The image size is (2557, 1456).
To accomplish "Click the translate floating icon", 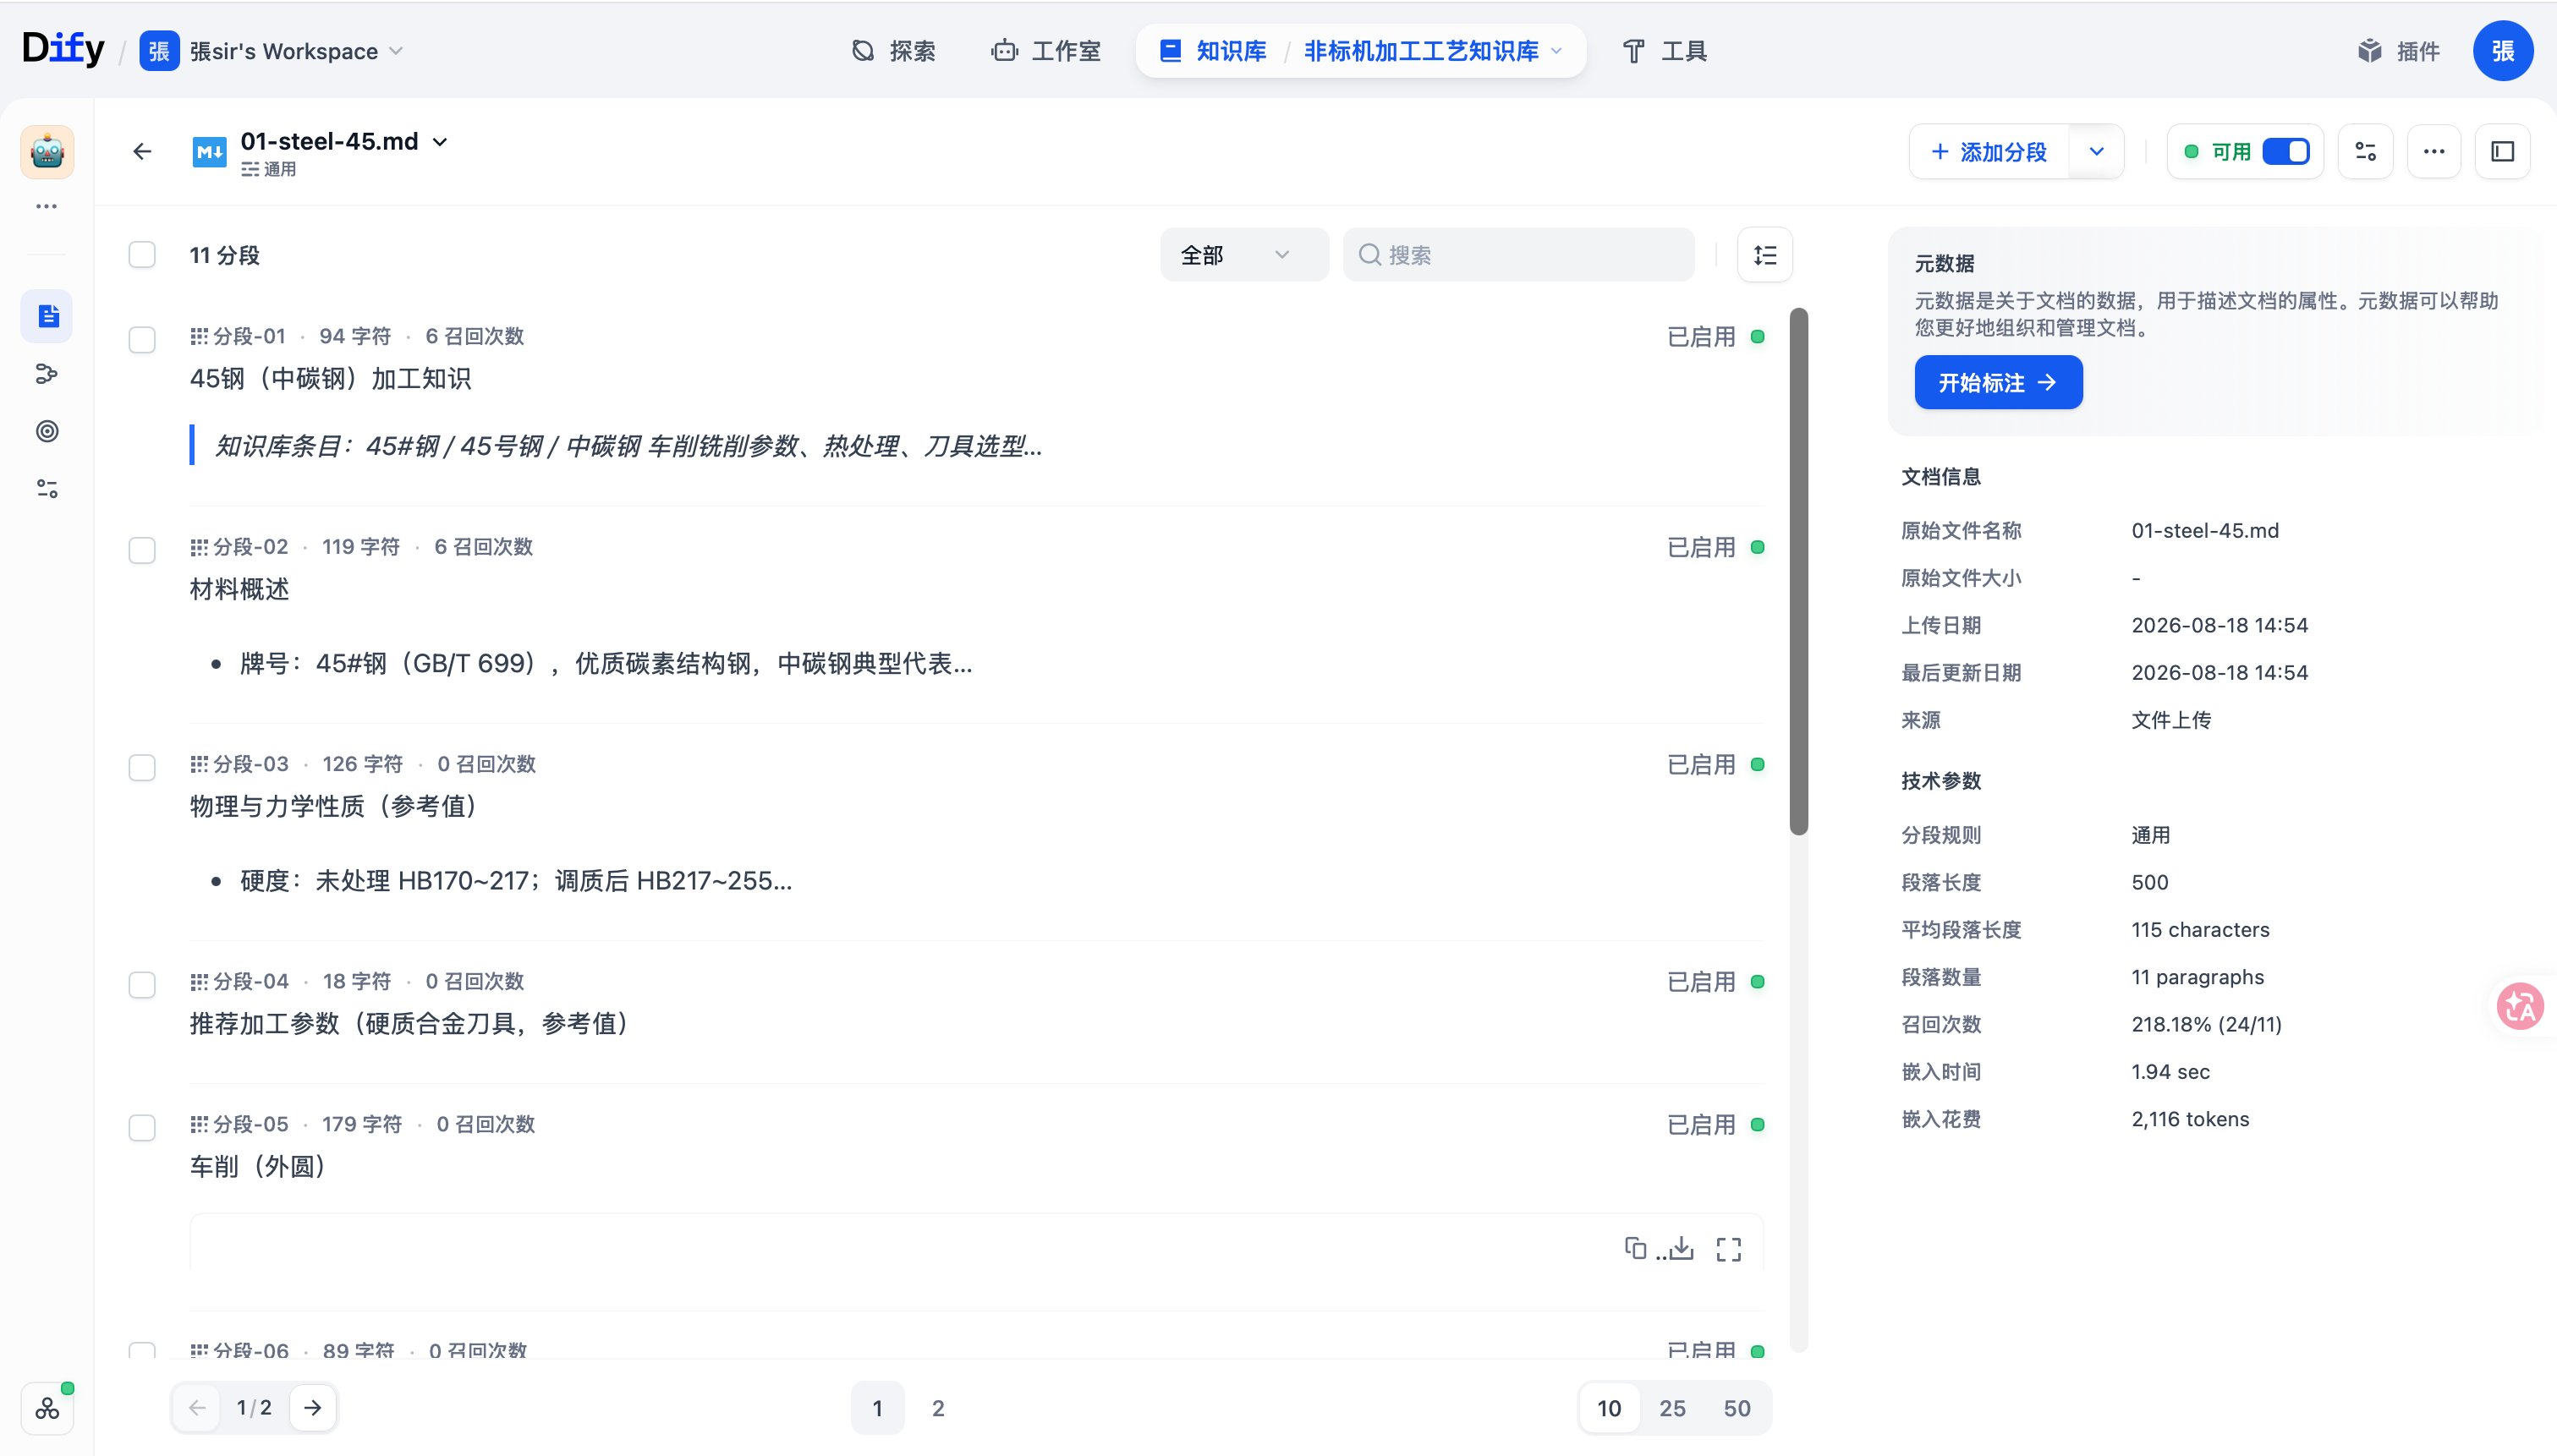I will tap(2520, 1006).
